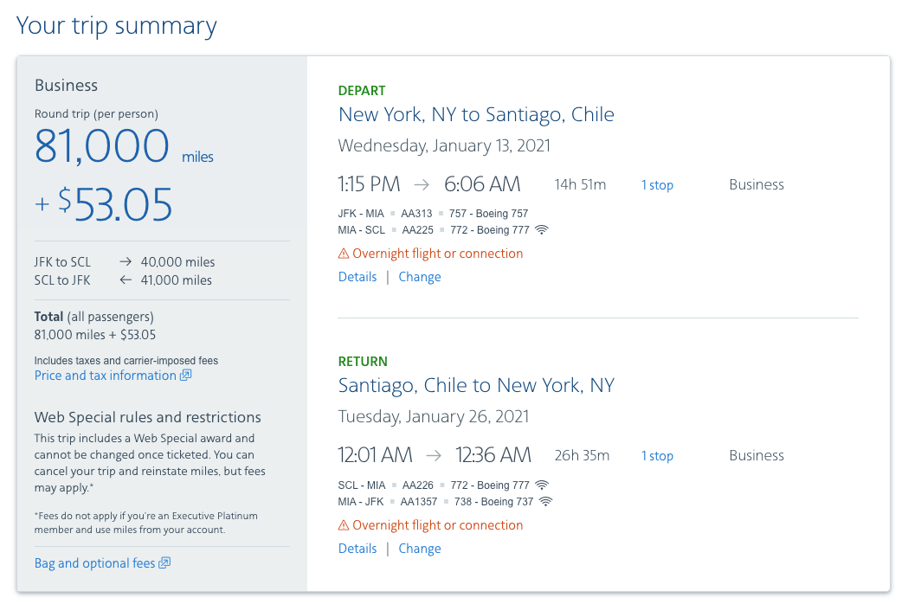Select the New York, NY to Santiago heading

[x=476, y=114]
